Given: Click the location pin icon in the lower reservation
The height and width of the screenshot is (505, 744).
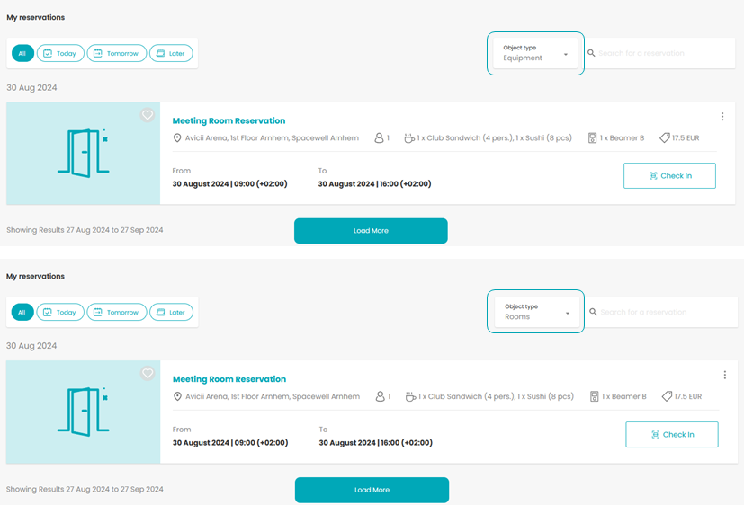Looking at the screenshot, I should (x=177, y=396).
